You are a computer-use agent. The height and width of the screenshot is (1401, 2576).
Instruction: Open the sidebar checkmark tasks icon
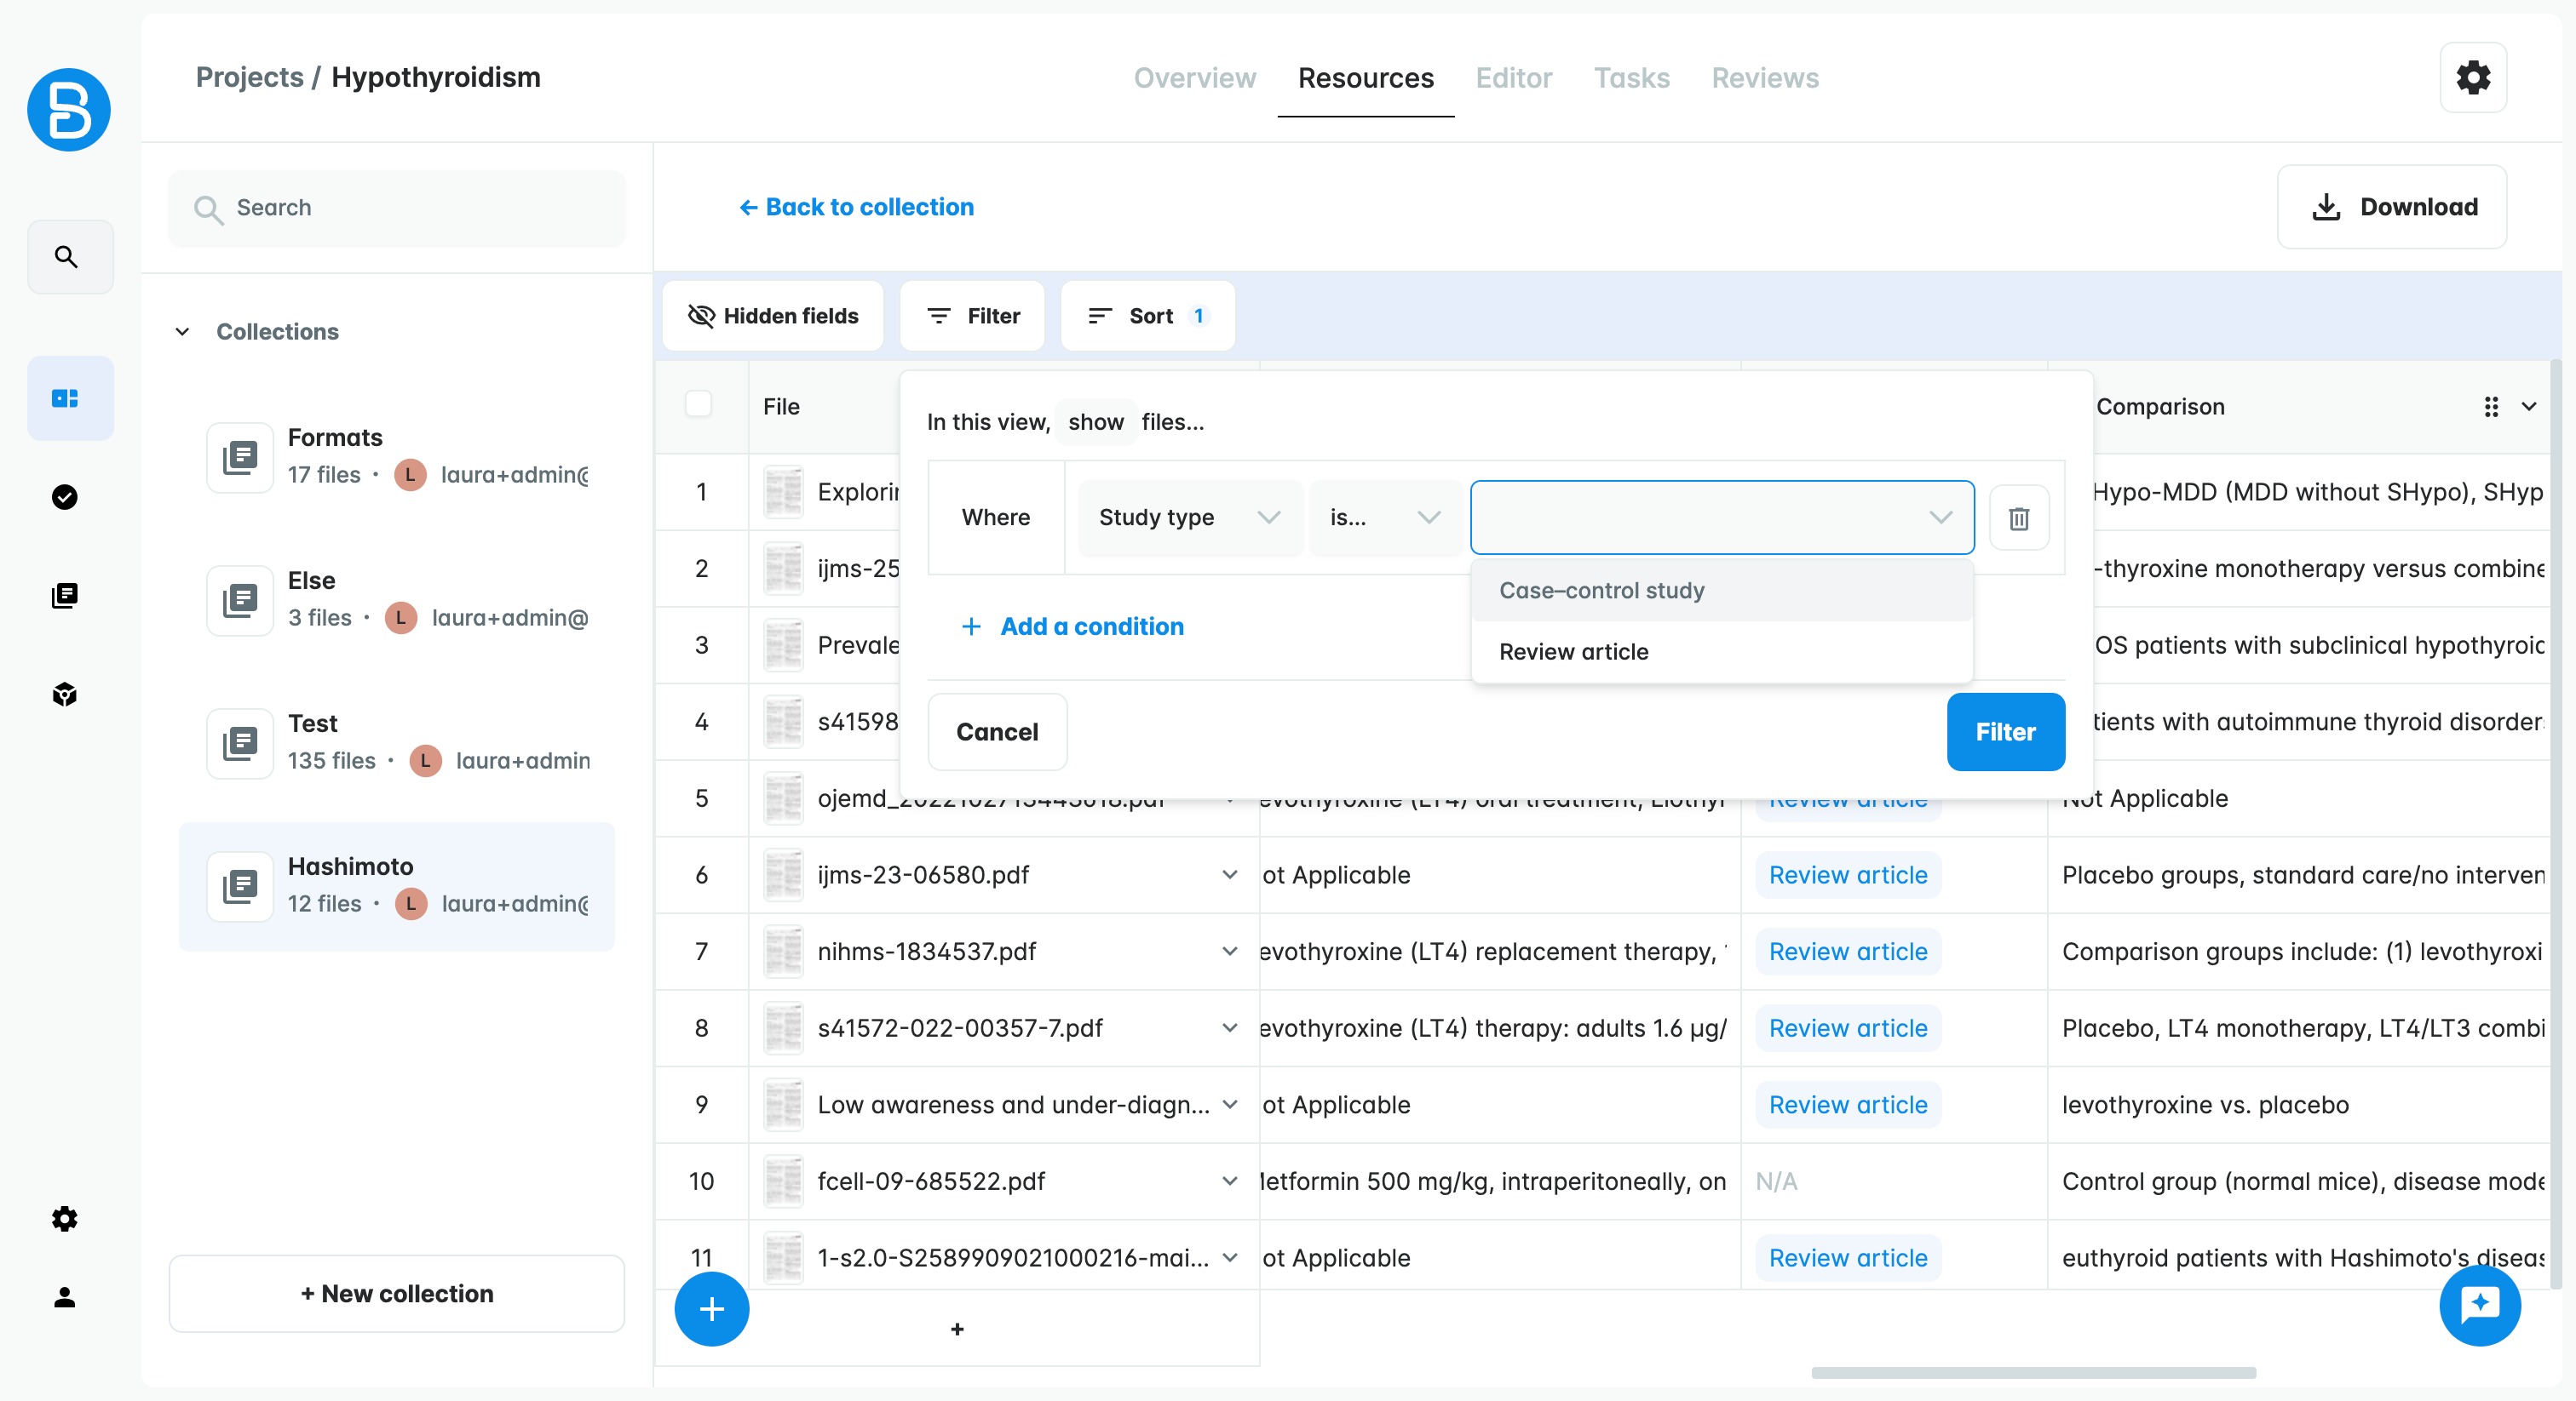click(x=65, y=496)
